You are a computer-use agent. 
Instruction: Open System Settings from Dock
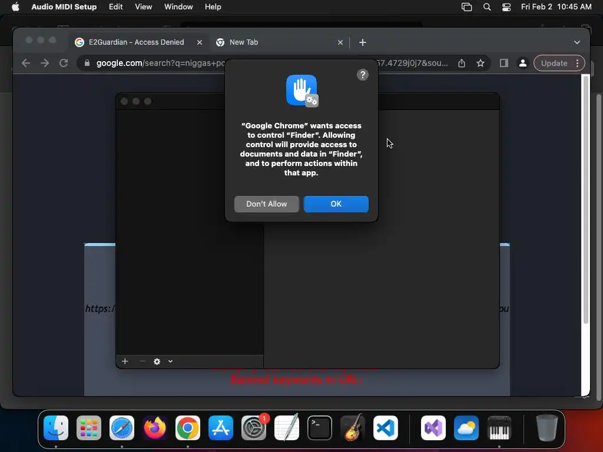(254, 428)
